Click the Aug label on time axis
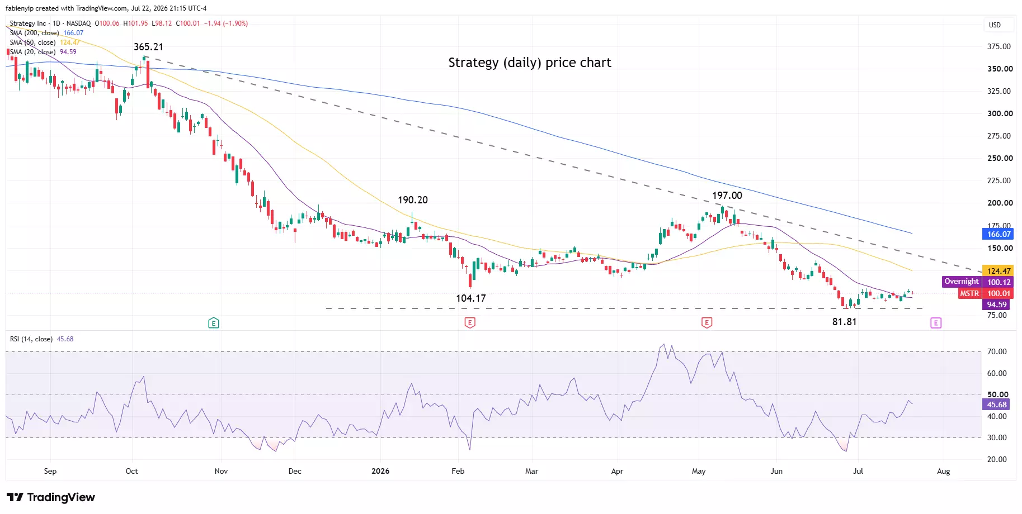This screenshot has height=514, width=1022. 944,471
